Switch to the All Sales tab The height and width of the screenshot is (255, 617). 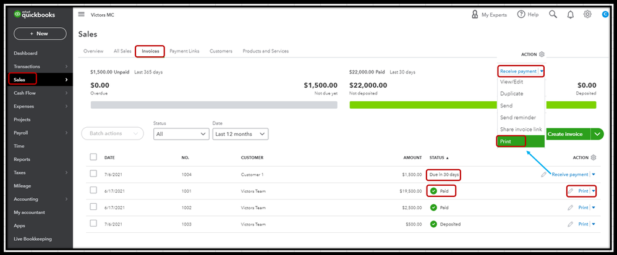coord(122,51)
